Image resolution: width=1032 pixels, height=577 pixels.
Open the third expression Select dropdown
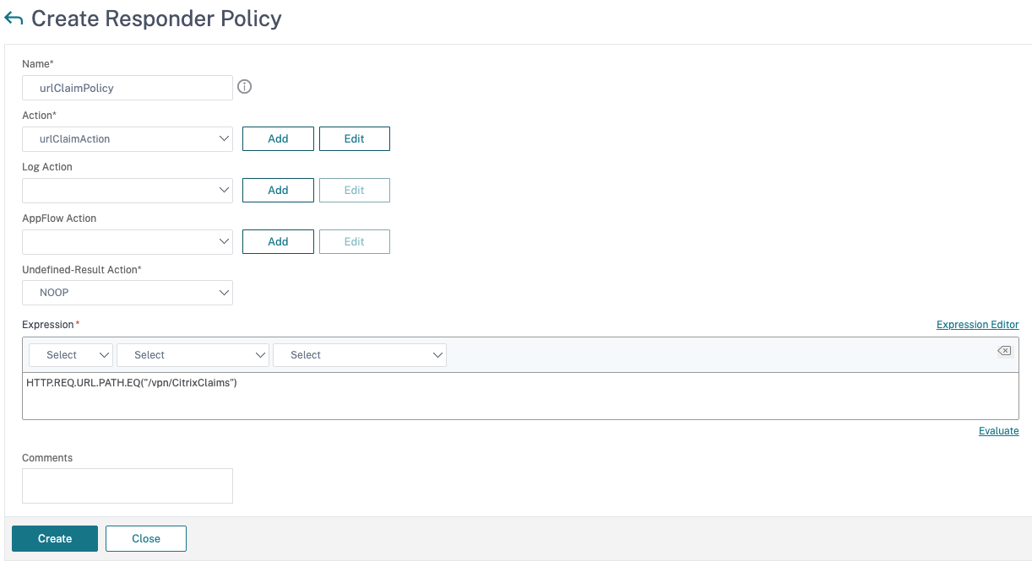tap(359, 355)
